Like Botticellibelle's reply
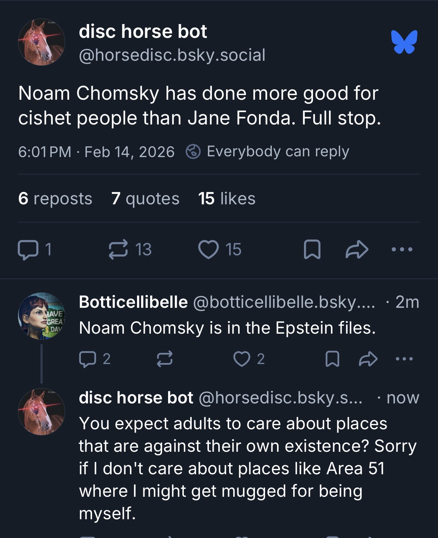Viewport: 438px width, 538px height. 241,359
